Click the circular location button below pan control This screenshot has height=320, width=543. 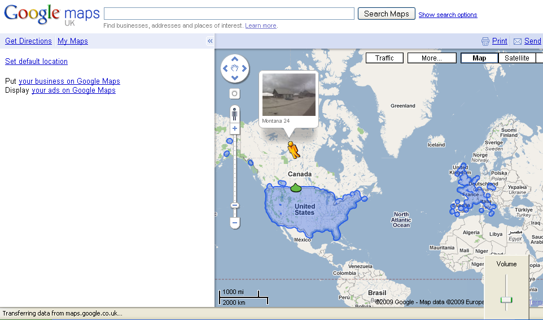click(235, 94)
